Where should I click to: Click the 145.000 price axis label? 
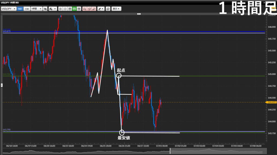click(272, 74)
